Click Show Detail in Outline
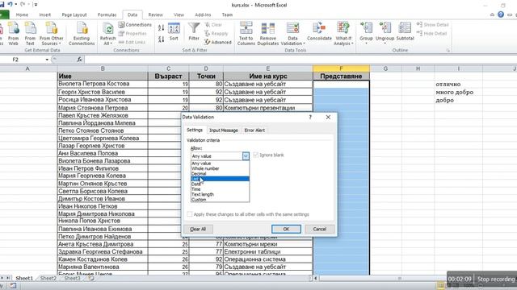517x290 pixels. [x=433, y=25]
